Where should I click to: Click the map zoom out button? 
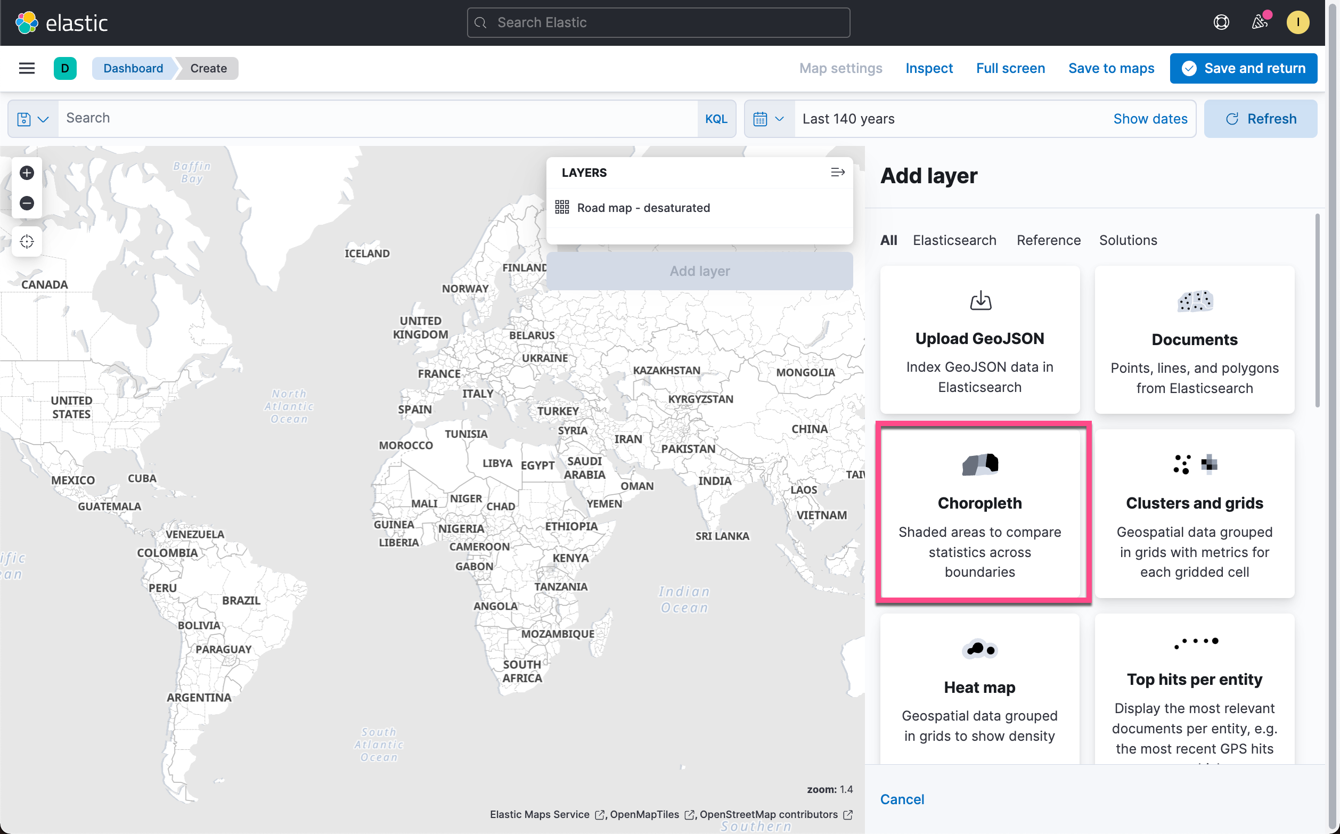(x=27, y=203)
